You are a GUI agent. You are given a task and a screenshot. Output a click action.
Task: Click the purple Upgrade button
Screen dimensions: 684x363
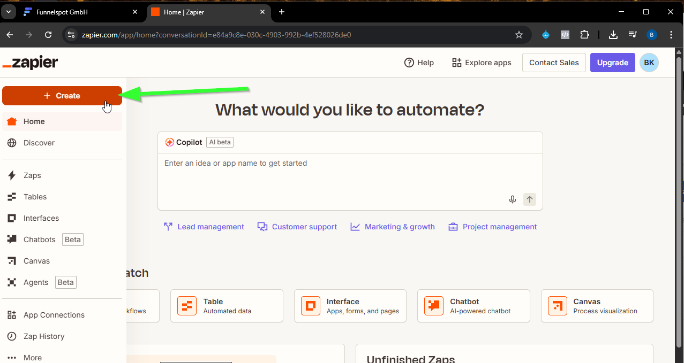[x=612, y=63]
